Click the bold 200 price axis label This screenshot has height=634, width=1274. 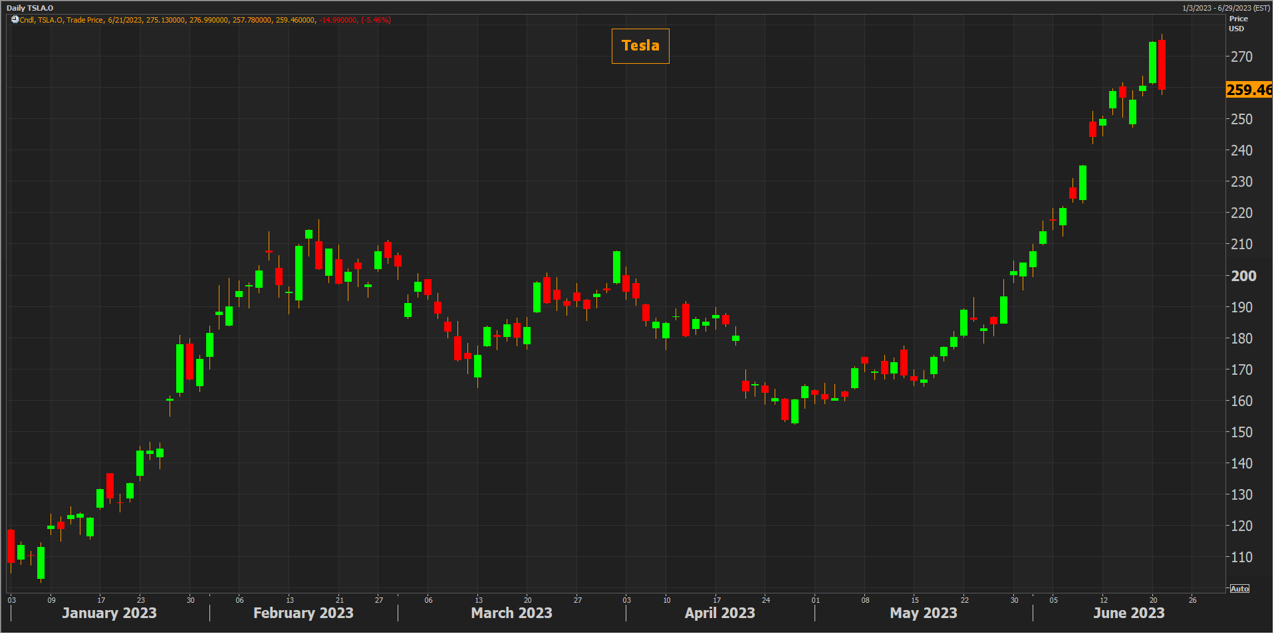[x=1243, y=276]
